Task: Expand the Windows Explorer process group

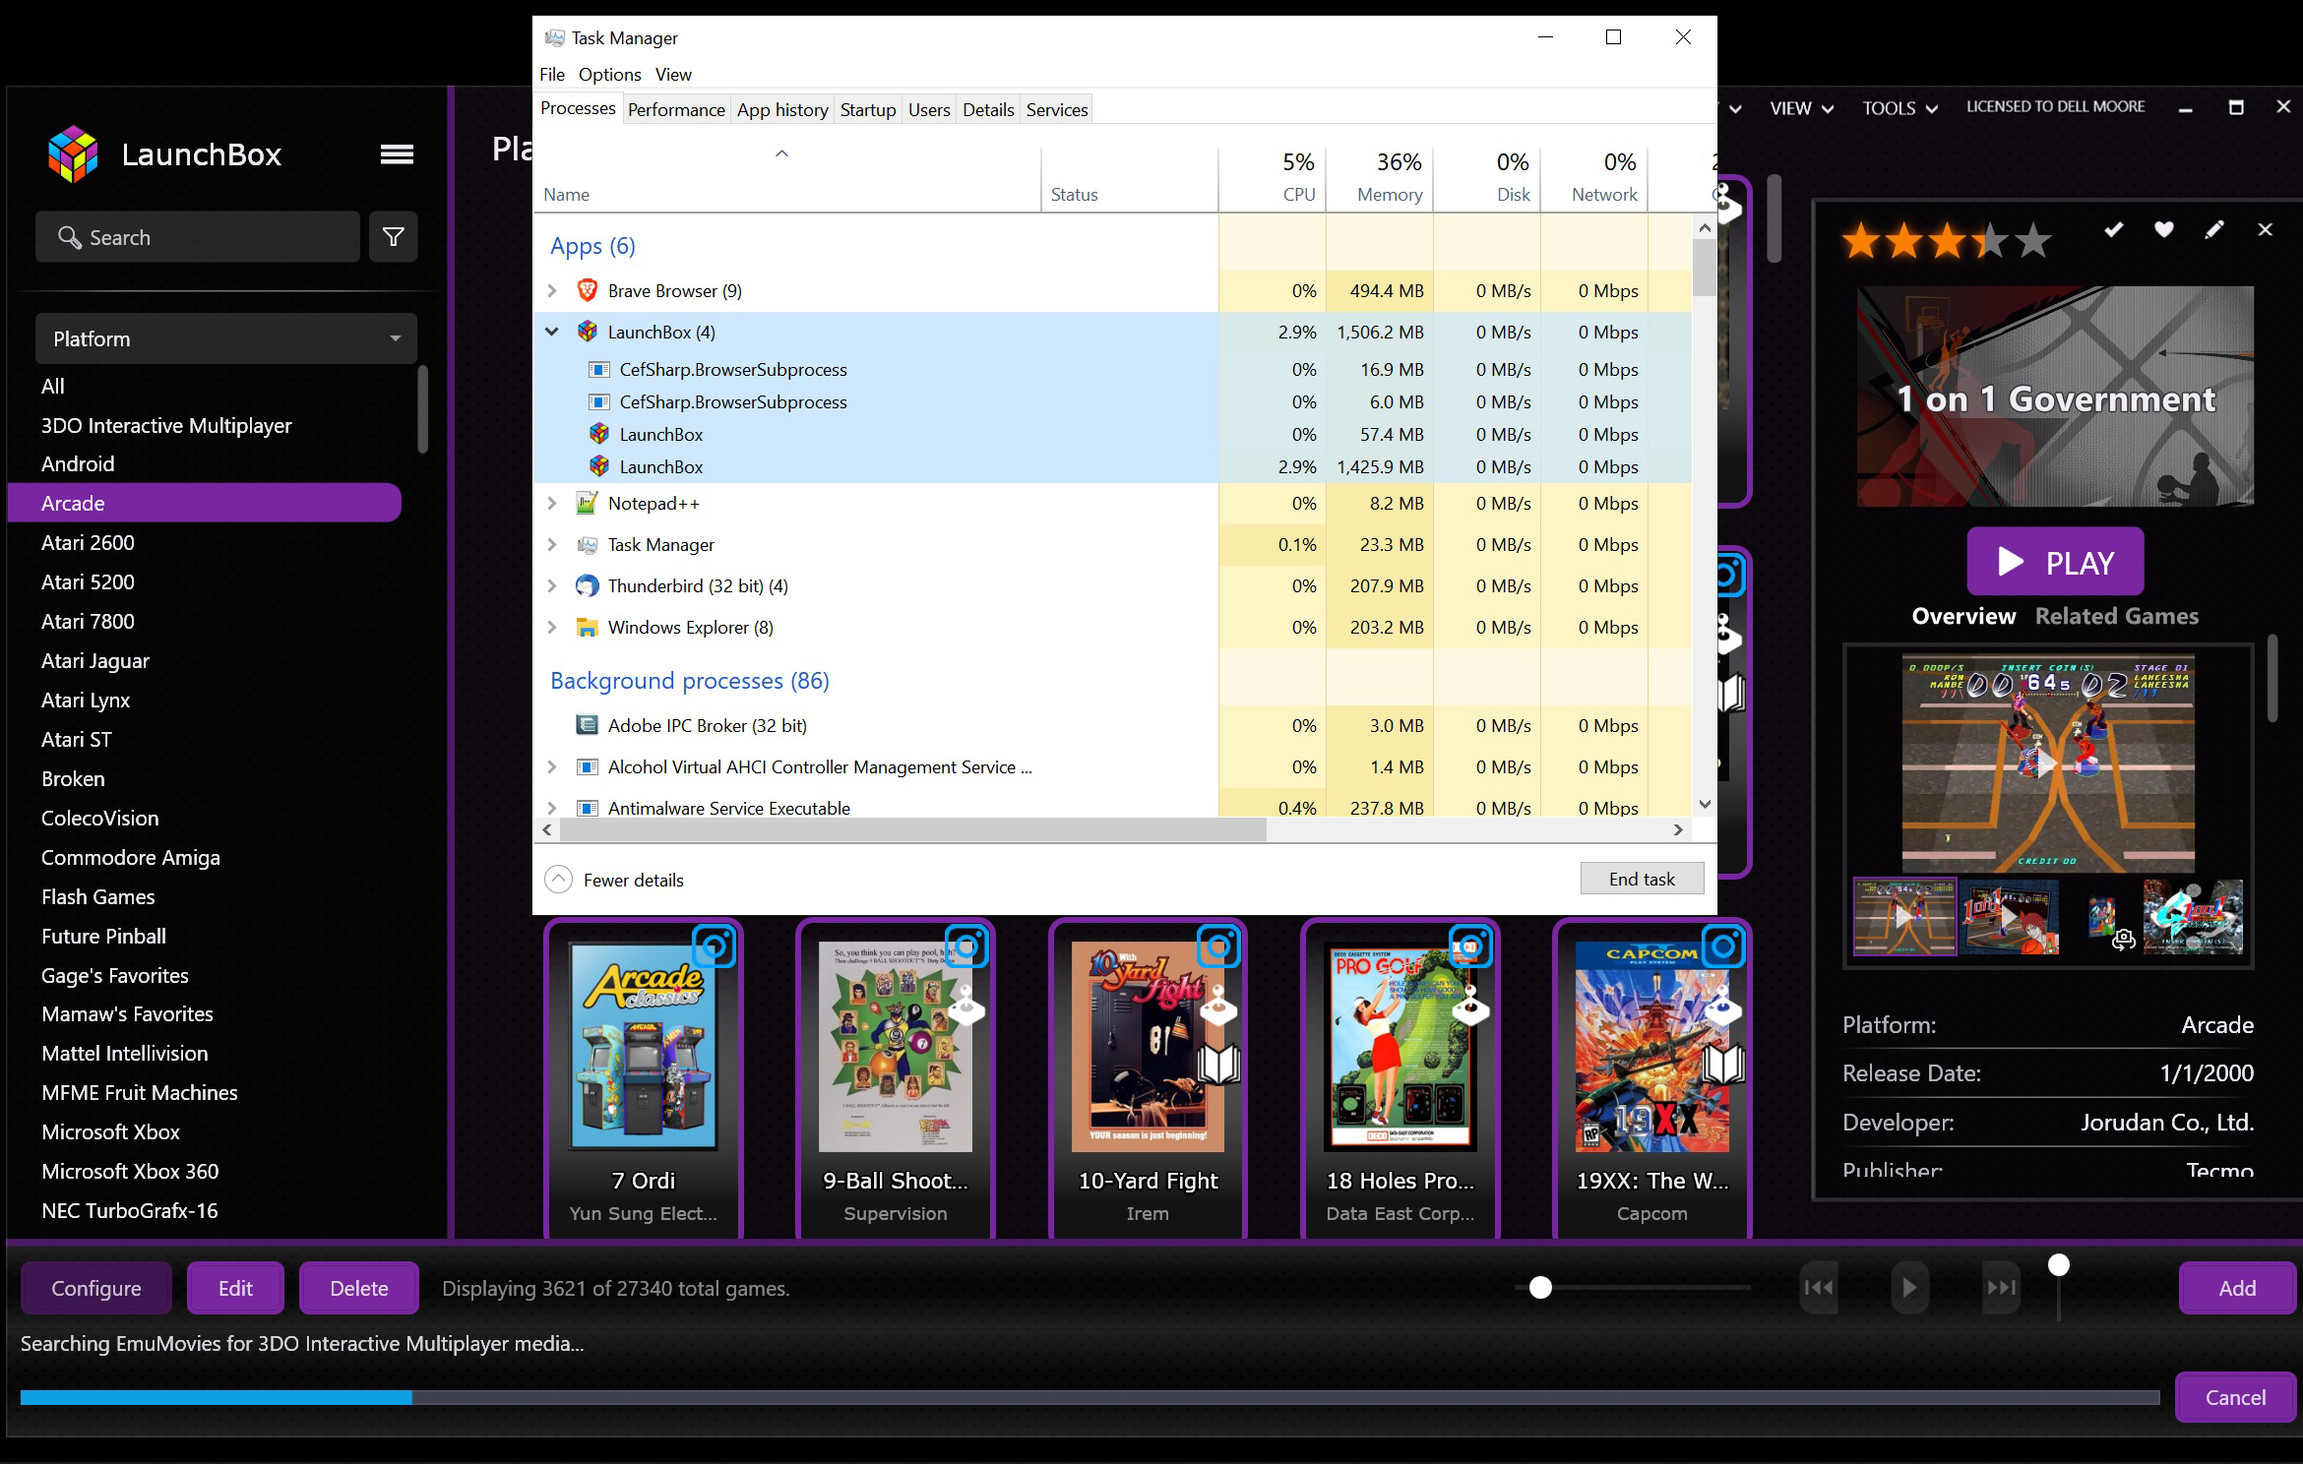Action: point(552,627)
